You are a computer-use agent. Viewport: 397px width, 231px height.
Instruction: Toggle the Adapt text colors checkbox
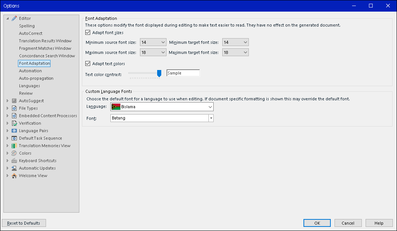pos(88,63)
